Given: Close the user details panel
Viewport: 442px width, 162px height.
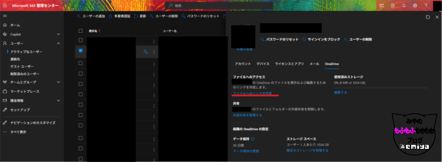Looking at the screenshot, I should point(437,17).
